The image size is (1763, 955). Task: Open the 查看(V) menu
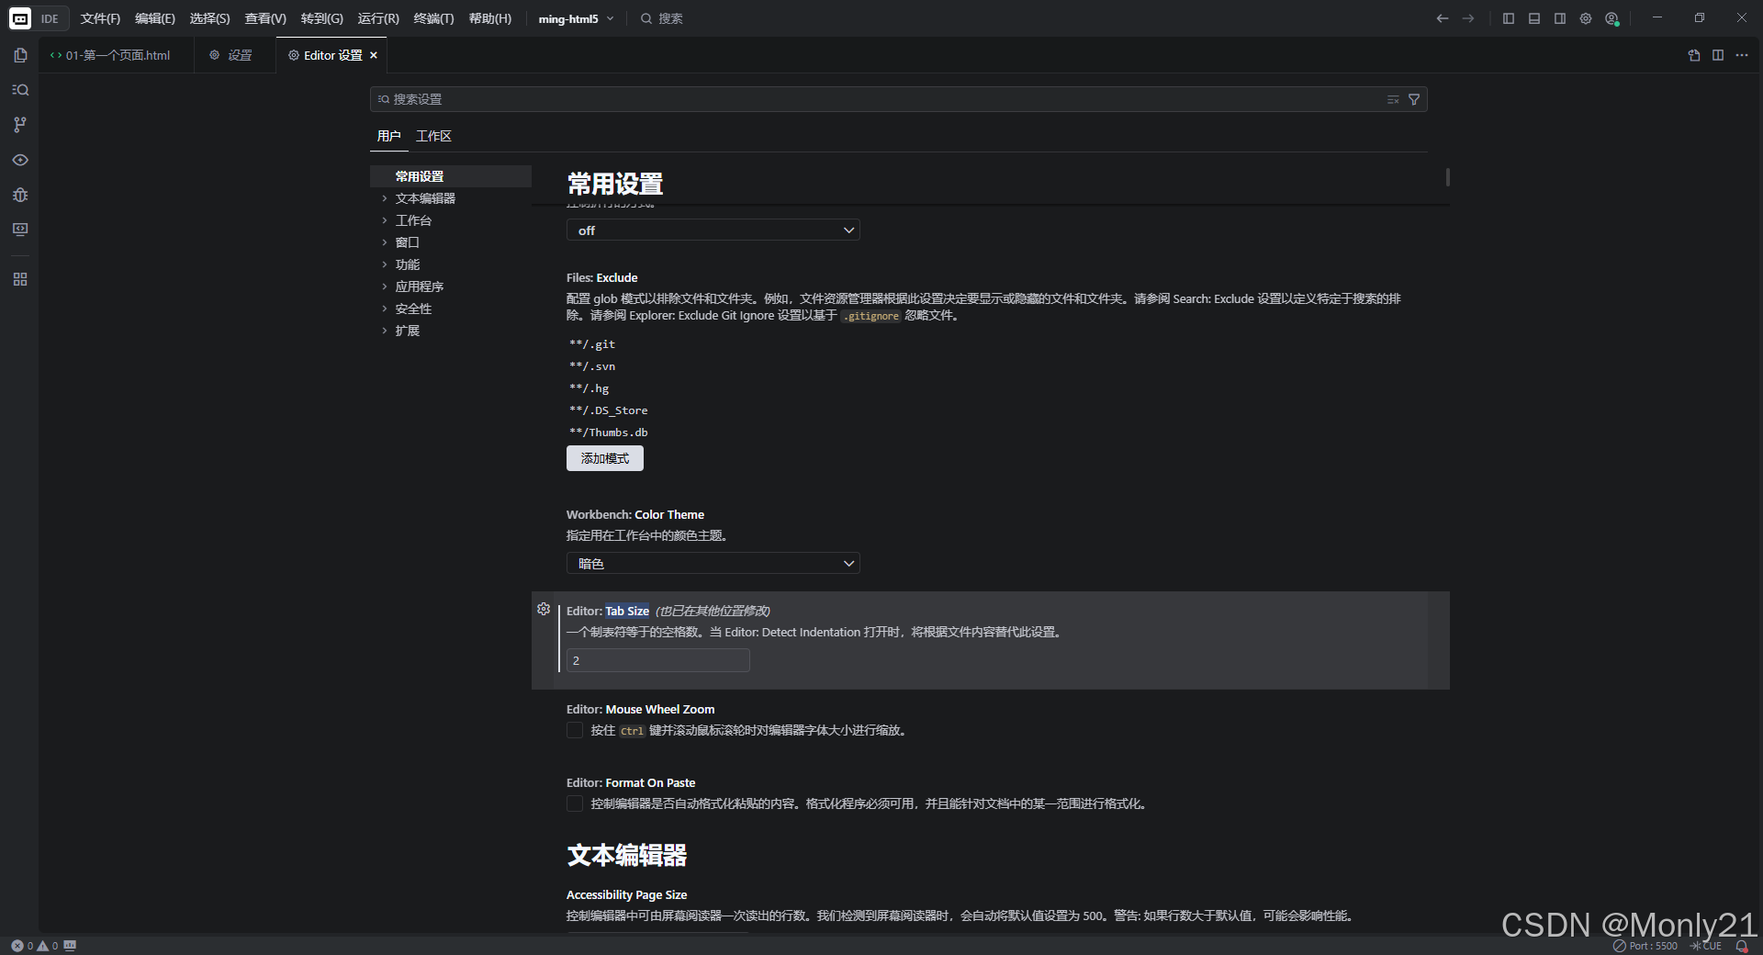265,18
